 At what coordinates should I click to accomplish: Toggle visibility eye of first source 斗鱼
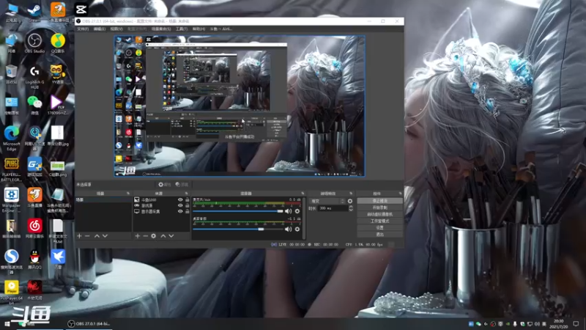click(180, 200)
